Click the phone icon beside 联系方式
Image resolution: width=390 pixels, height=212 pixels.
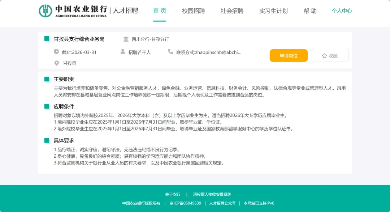click(170, 52)
